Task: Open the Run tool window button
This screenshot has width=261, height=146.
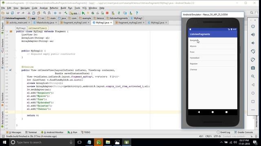Action: point(73,132)
